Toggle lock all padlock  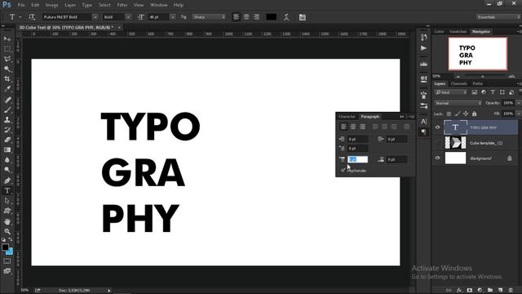coord(474,114)
